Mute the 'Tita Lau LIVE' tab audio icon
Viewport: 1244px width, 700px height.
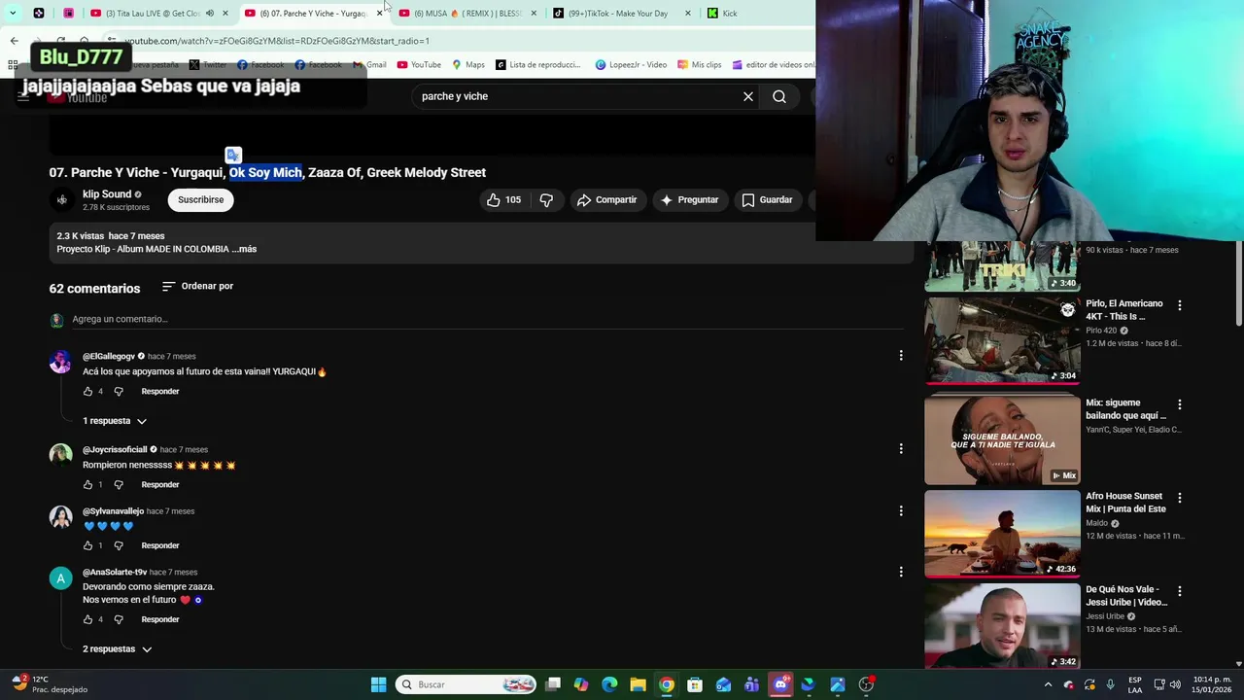pos(210,13)
